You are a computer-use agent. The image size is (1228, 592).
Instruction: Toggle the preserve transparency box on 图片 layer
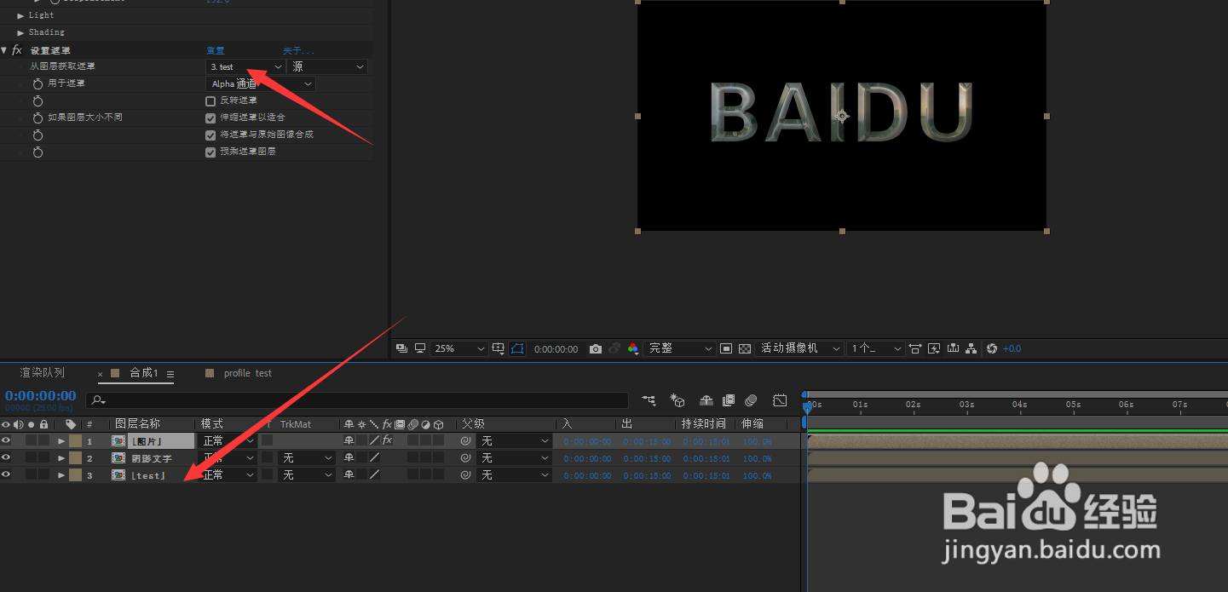[267, 440]
